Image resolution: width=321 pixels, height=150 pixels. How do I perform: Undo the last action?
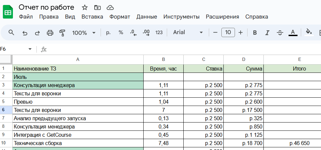(24, 32)
